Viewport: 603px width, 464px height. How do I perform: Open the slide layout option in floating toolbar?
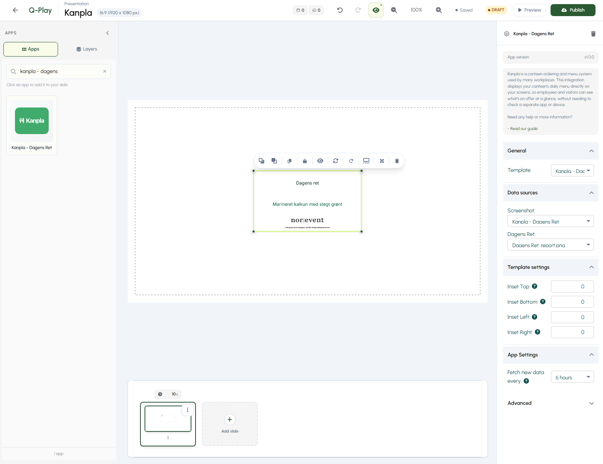tap(366, 161)
